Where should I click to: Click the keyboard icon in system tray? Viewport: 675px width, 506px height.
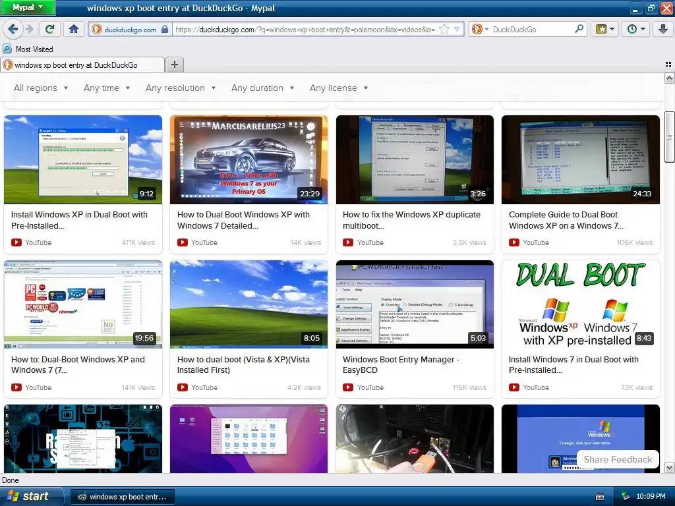pos(599,497)
